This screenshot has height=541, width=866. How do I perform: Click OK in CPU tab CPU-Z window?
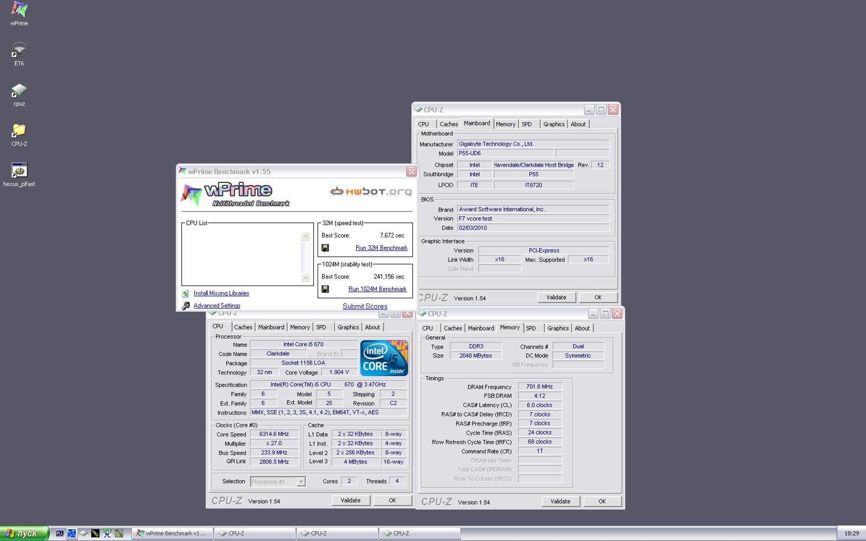[x=392, y=500]
